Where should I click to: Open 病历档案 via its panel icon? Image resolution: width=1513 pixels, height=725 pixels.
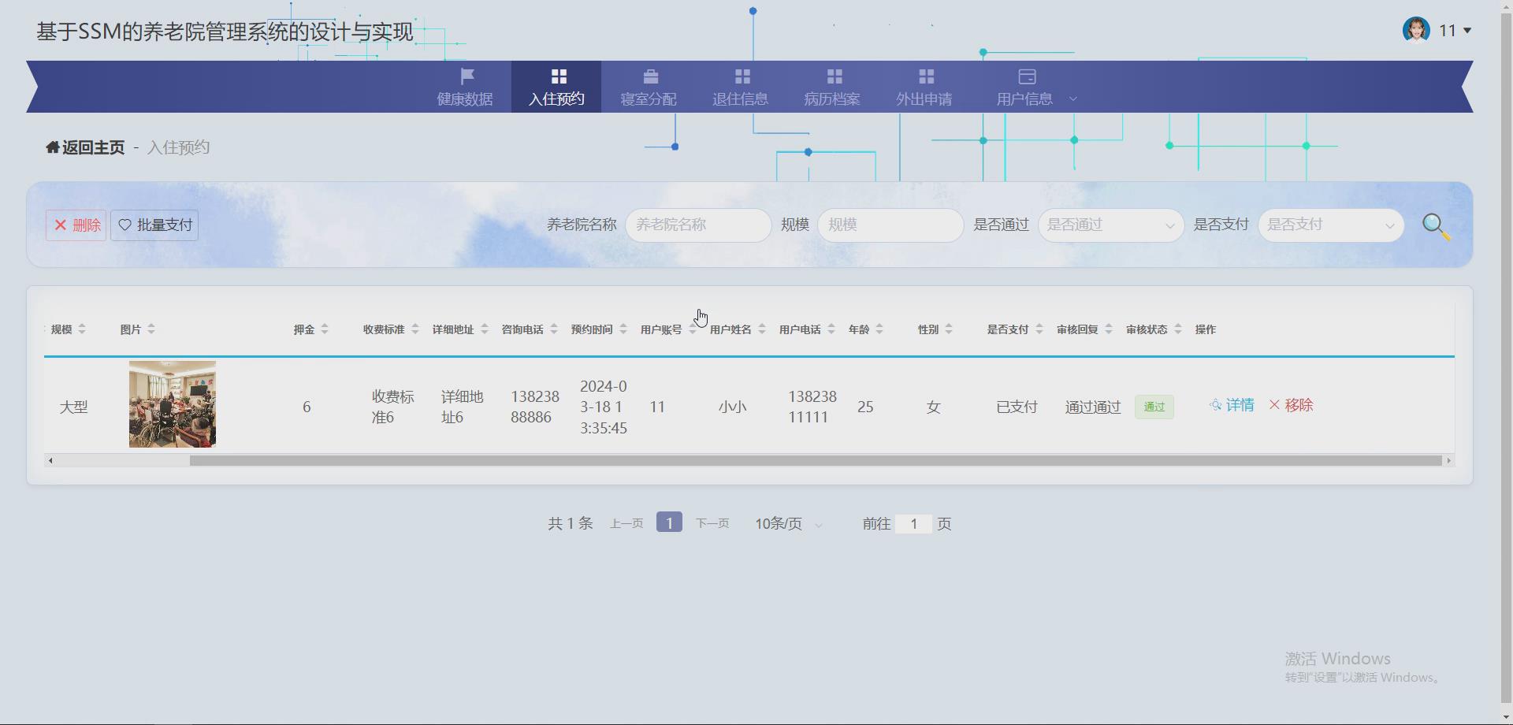[834, 76]
